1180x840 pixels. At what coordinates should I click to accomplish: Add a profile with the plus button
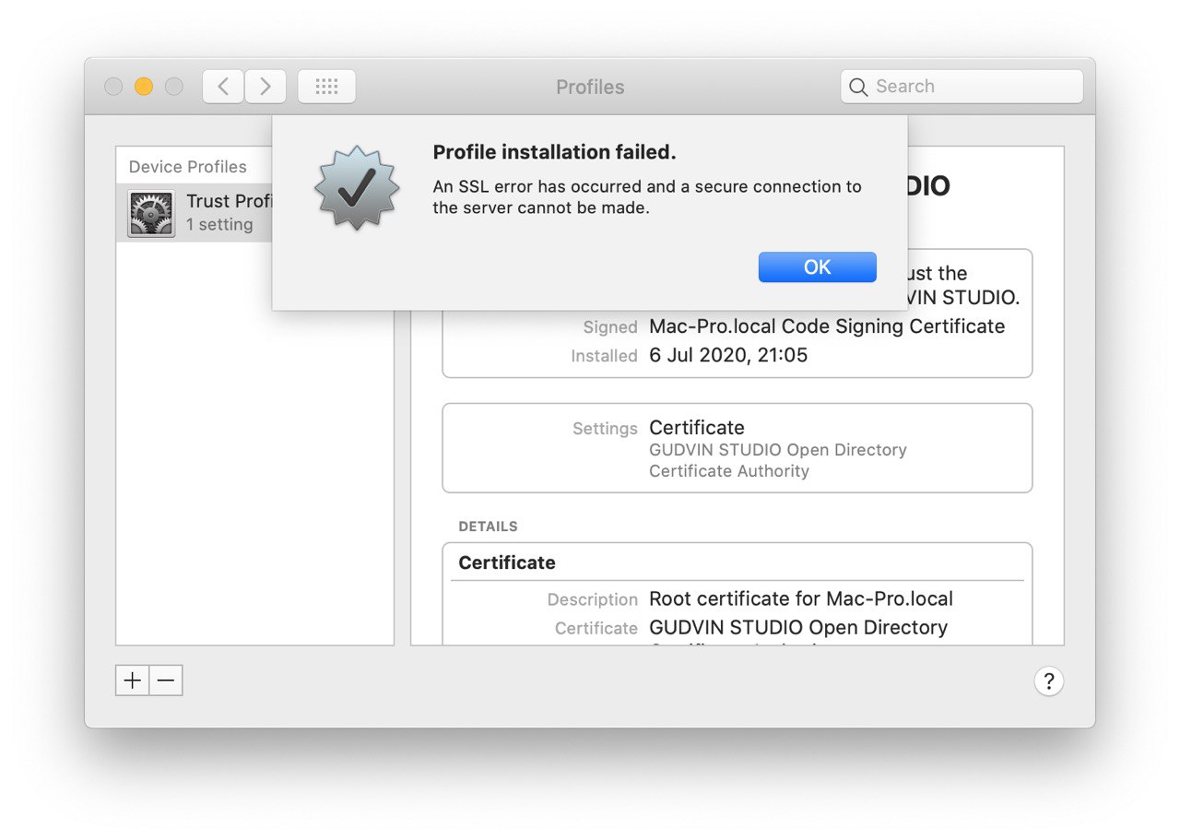pyautogui.click(x=133, y=680)
